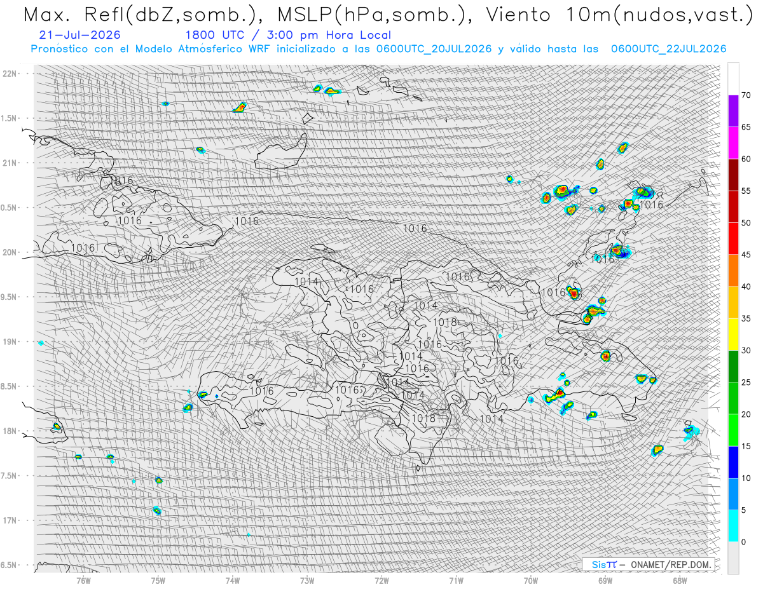Click the 45 color scale label
The image size is (763, 589).
tap(746, 255)
